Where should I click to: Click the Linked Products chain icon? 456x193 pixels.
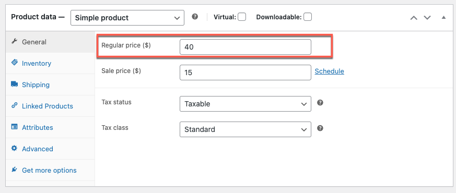pos(14,106)
